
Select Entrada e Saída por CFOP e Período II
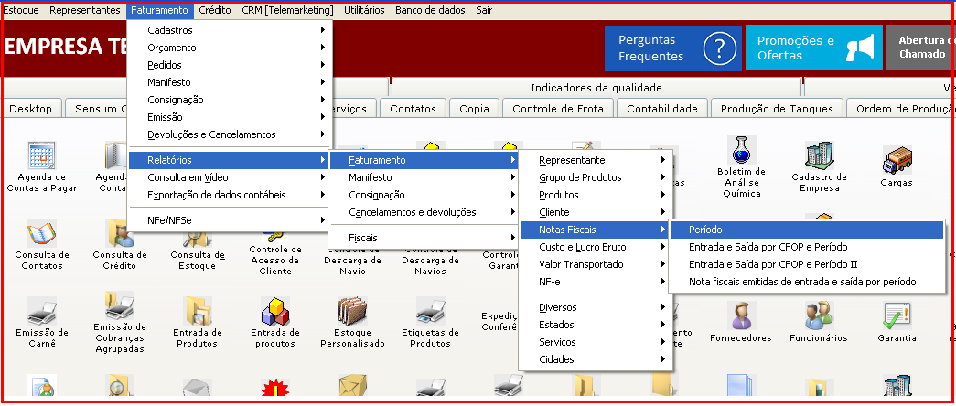point(807,264)
